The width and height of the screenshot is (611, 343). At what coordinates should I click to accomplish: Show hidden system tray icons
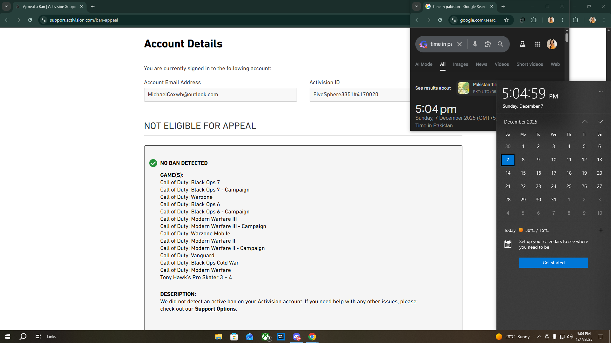[x=539, y=337]
